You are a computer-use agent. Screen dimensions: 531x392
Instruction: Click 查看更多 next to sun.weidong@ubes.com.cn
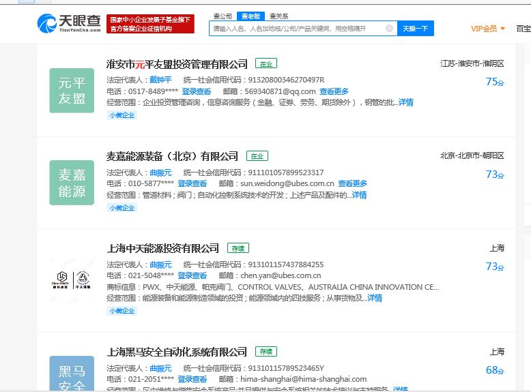(x=353, y=183)
